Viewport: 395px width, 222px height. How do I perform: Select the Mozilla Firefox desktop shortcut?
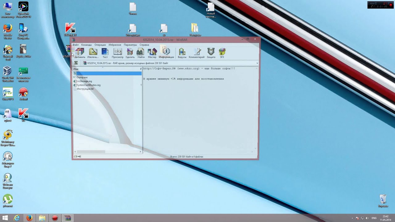pyautogui.click(x=8, y=31)
